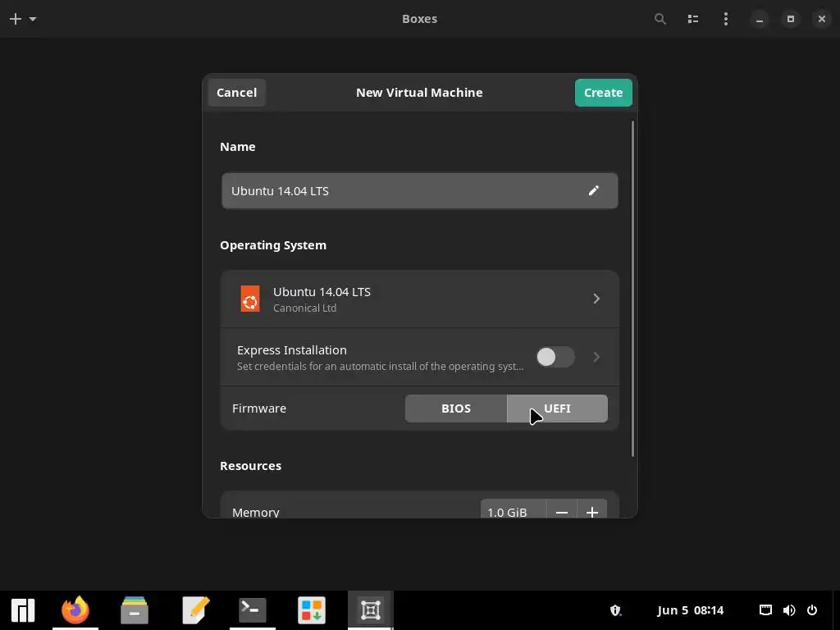Viewport: 840px width, 630px height.
Task: Click the network tray icon
Action: coord(765,610)
